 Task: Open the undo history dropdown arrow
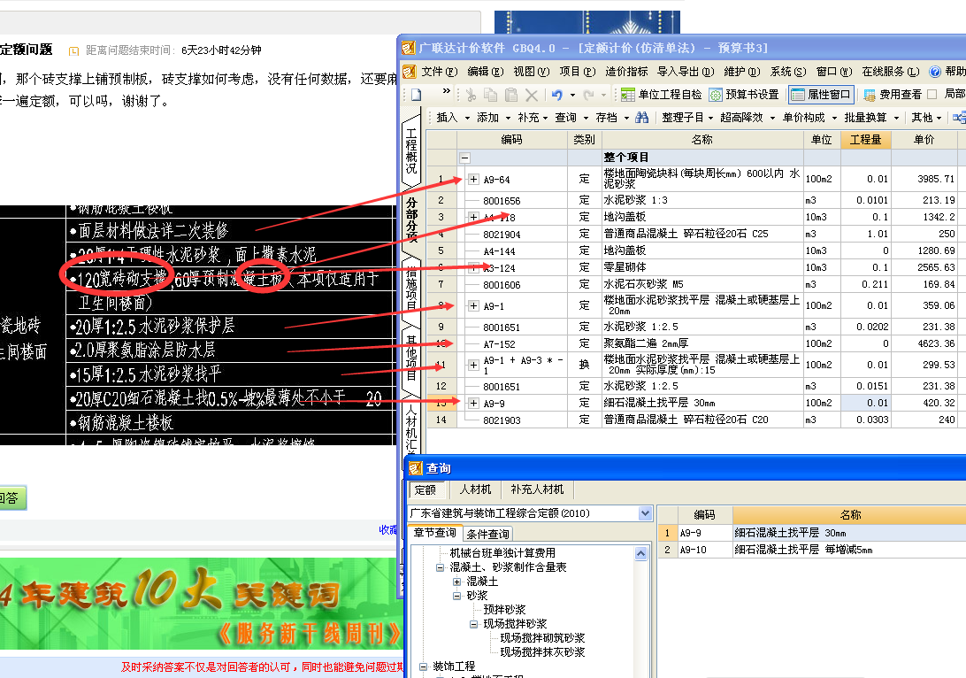(572, 95)
